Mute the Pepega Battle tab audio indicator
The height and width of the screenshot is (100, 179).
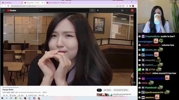[x=42, y=3]
